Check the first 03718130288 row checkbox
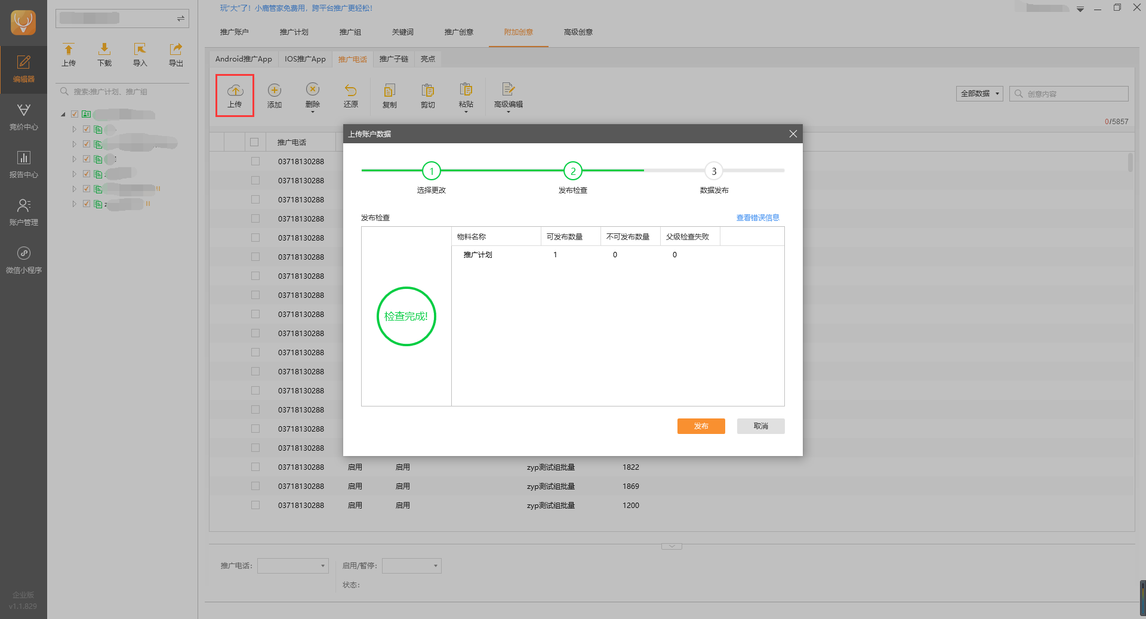1146x619 pixels. [x=255, y=161]
